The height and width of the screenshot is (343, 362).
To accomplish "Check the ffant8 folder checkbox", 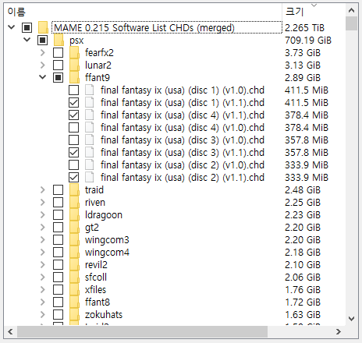I will pyautogui.click(x=58, y=302).
